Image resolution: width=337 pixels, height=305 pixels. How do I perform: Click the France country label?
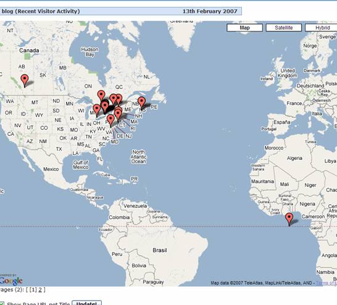[294, 103]
